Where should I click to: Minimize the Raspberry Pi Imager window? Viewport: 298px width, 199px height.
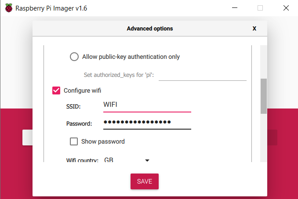click(x=235, y=8)
